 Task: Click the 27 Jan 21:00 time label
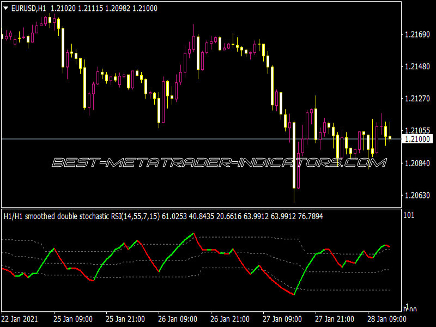335,319
